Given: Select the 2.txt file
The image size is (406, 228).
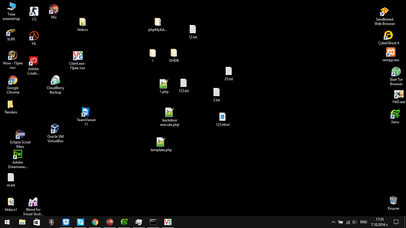Looking at the screenshot, I should point(217,95).
